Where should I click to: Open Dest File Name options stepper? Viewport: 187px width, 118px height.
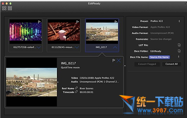tap(179, 57)
